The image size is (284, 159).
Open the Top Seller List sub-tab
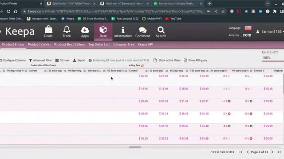(99, 44)
